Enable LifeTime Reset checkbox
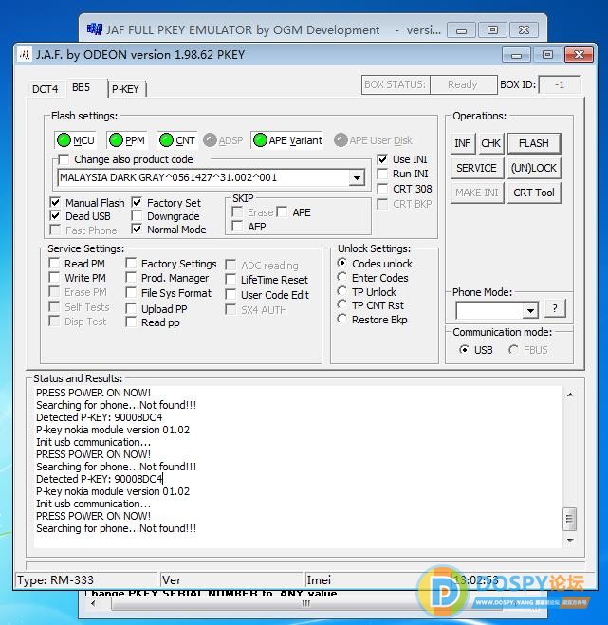Image resolution: width=608 pixels, height=625 pixels. 230,280
